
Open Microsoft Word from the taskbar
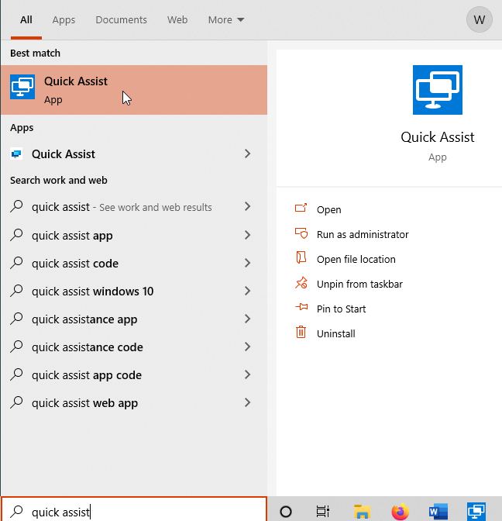point(438,512)
